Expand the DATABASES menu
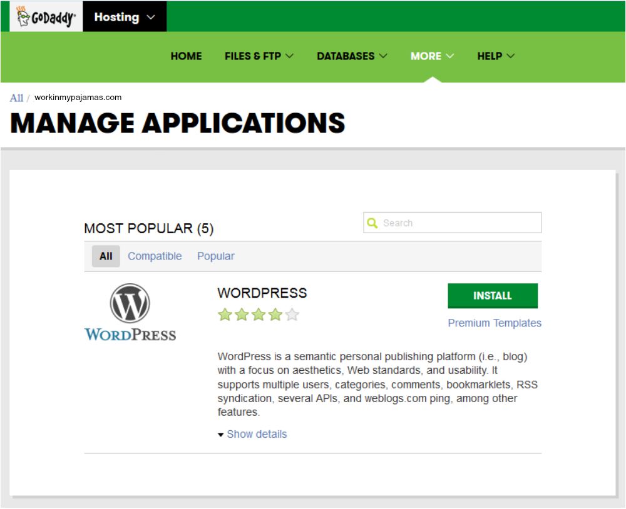This screenshot has height=509, width=626. [x=351, y=56]
